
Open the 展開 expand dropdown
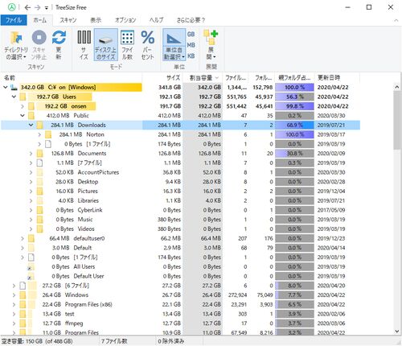tap(211, 45)
